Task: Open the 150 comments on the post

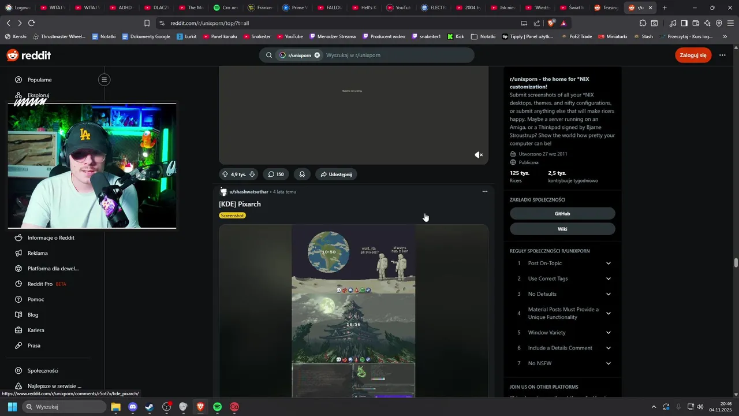Action: 276,174
